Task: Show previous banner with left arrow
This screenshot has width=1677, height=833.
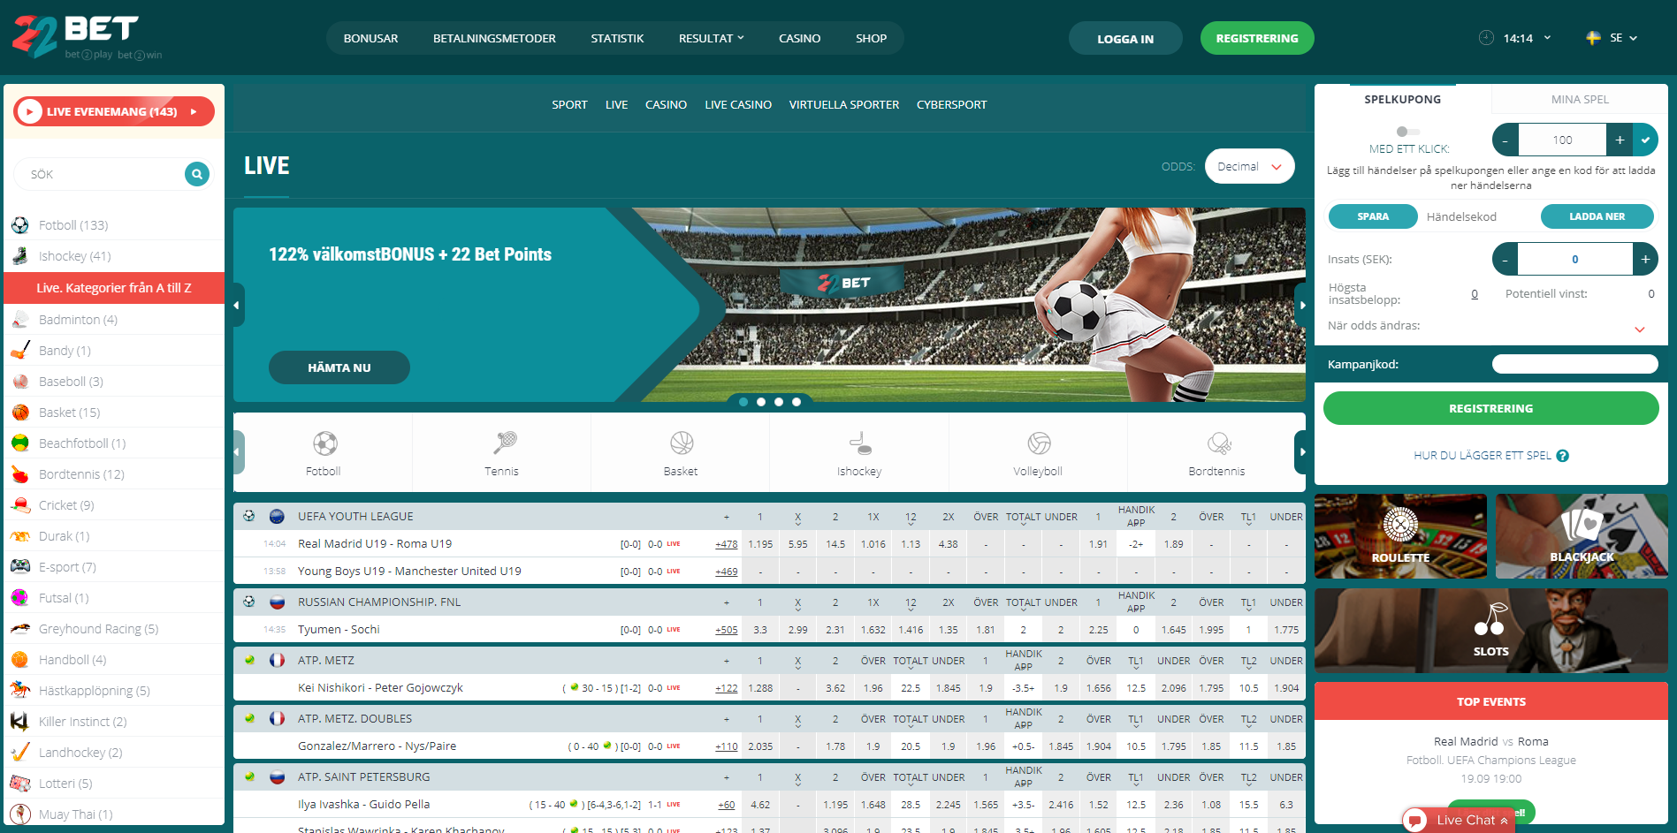Action: (238, 306)
